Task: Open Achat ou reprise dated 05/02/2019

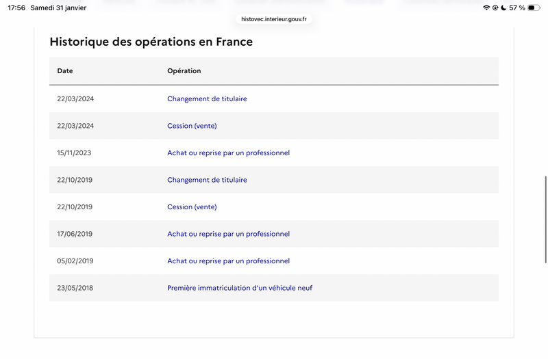Action: point(228,261)
